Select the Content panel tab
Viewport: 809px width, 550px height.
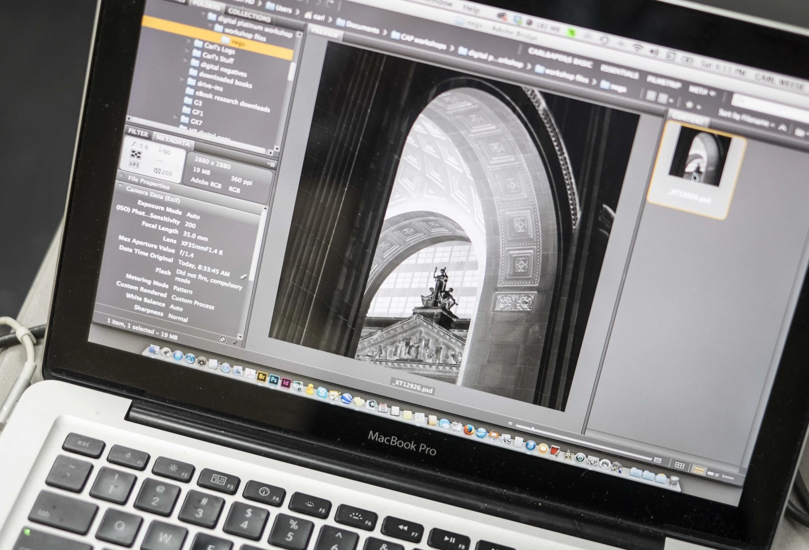coord(688,119)
